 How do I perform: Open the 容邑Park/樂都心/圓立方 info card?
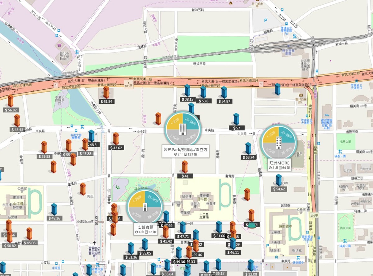pyautogui.click(x=186, y=152)
